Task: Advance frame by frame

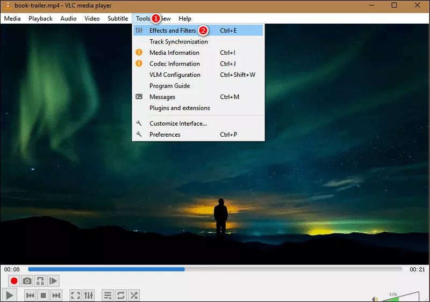Action: (53, 281)
